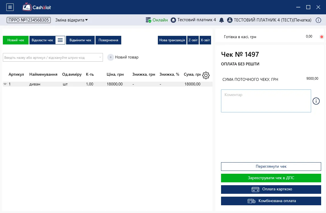Viewport: 326px width, 213px height.
Task: Open the info icon in header bar
Action: (318, 20)
